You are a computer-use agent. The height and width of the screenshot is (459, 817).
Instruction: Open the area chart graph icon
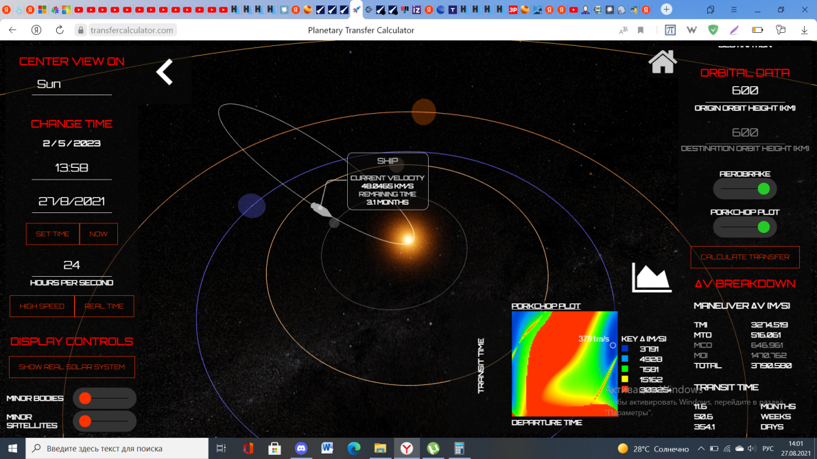click(x=650, y=277)
